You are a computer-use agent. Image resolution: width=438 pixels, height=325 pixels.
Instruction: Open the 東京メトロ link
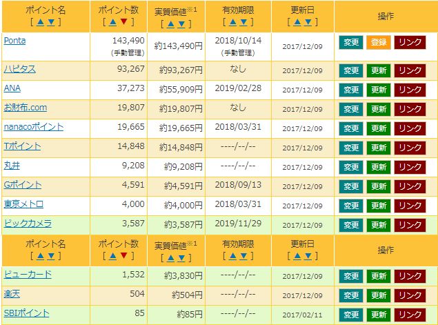[23, 204]
